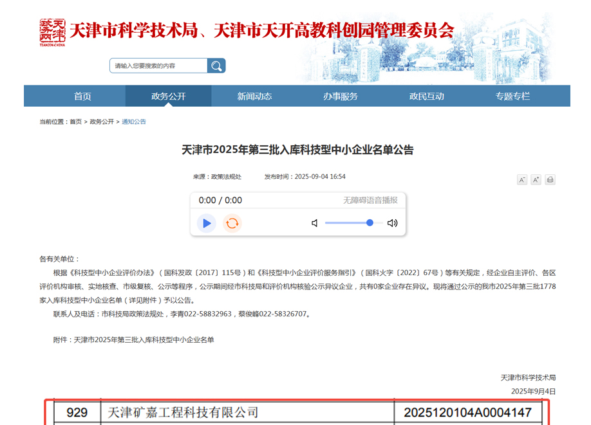Mute audio via the left speaker icon
The width and height of the screenshot is (591, 425).
point(314,223)
